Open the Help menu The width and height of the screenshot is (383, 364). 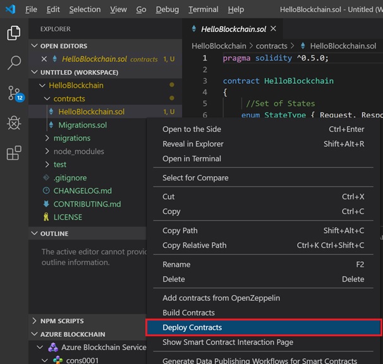236,9
